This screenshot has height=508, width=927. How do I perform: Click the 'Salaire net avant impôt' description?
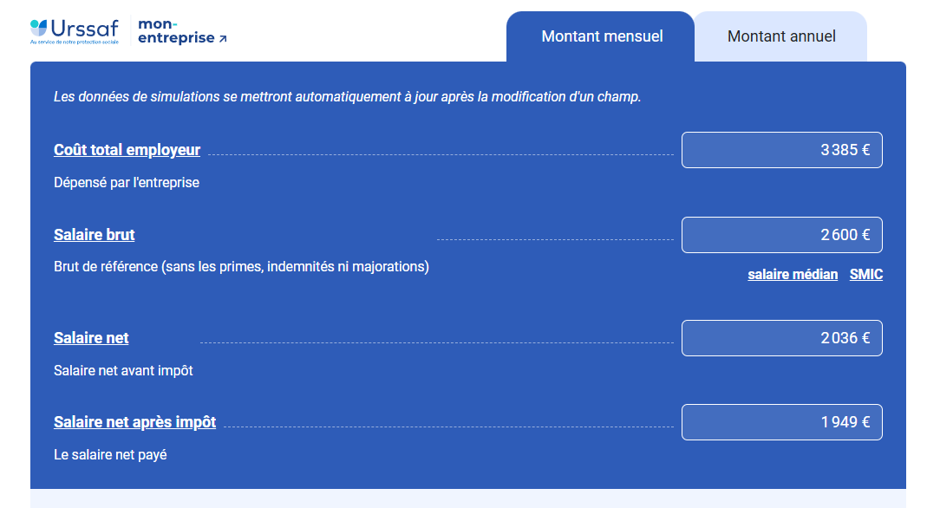[x=123, y=371]
